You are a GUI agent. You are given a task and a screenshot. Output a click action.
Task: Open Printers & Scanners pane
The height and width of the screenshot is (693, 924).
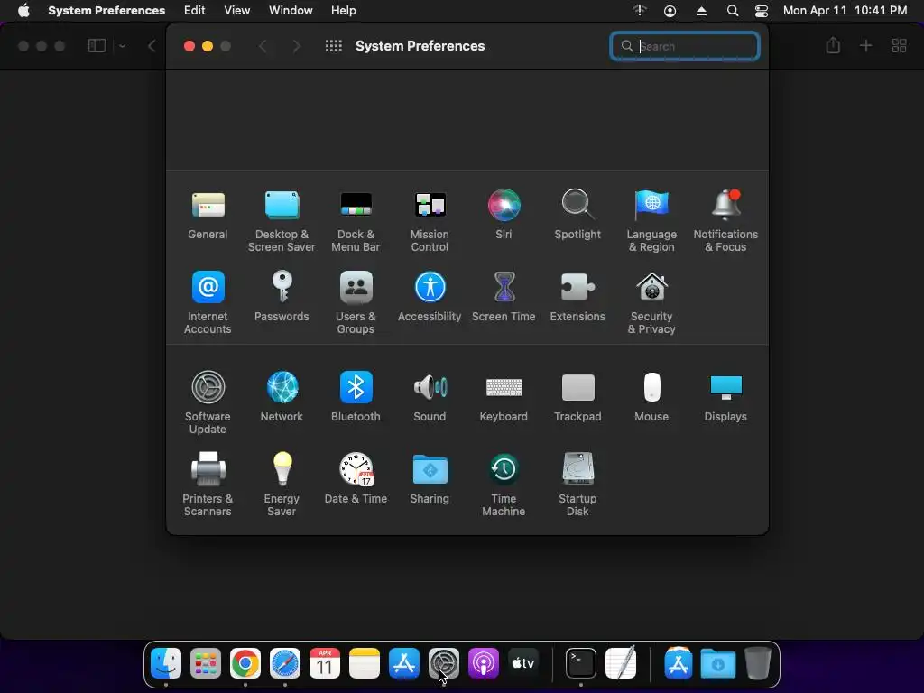[x=208, y=485]
